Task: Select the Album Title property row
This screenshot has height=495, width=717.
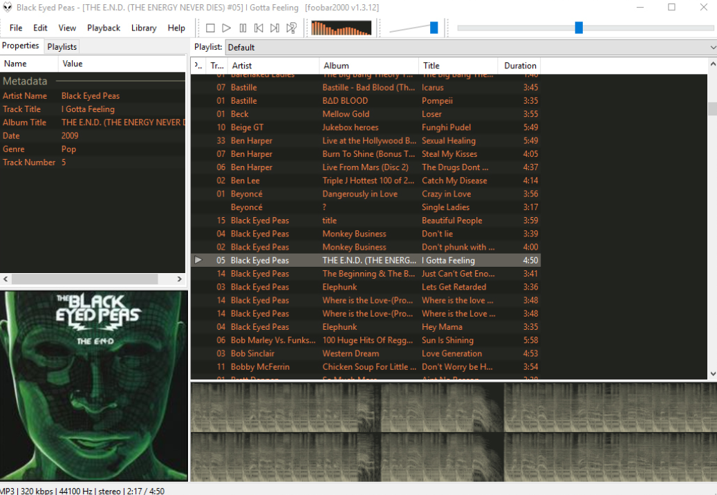Action: [93, 122]
